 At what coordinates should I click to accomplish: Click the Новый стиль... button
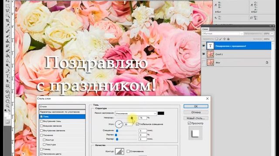[x=196, y=118]
